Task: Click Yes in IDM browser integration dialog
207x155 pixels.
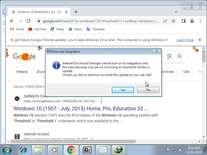Action: coord(123,90)
